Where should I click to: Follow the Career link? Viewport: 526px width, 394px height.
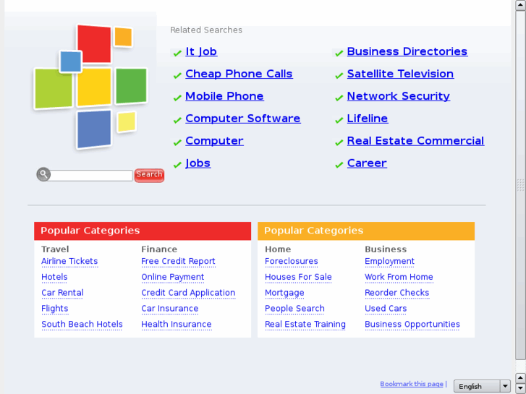point(367,163)
